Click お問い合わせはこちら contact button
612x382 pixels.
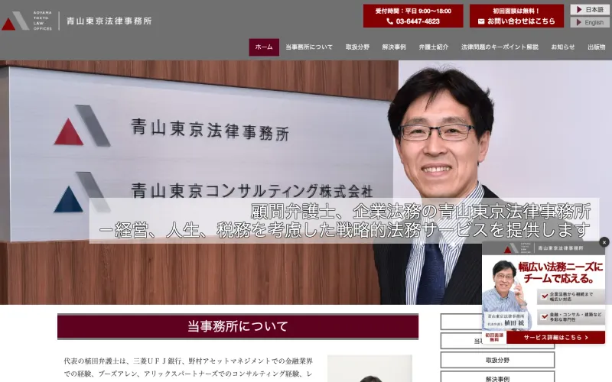click(x=516, y=16)
